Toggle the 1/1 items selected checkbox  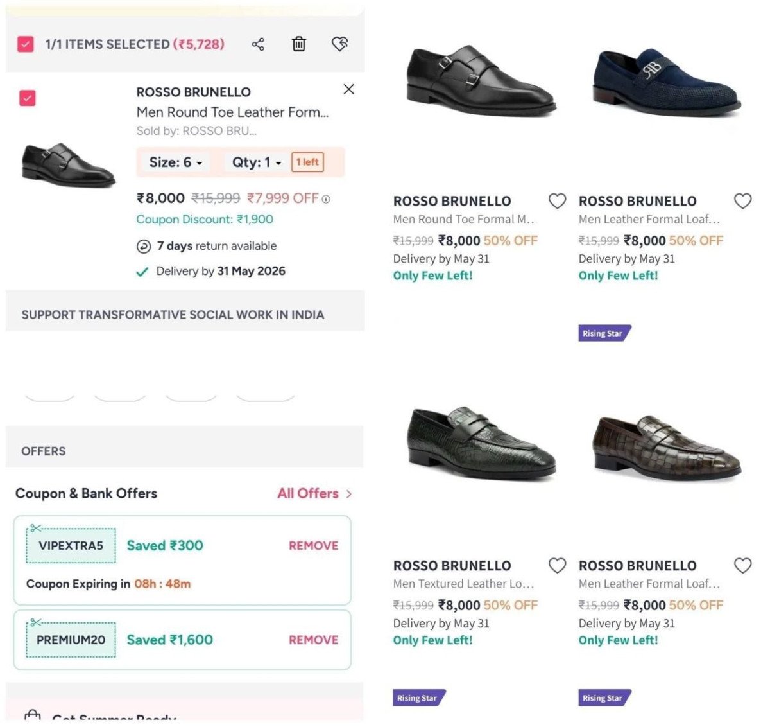[26, 44]
